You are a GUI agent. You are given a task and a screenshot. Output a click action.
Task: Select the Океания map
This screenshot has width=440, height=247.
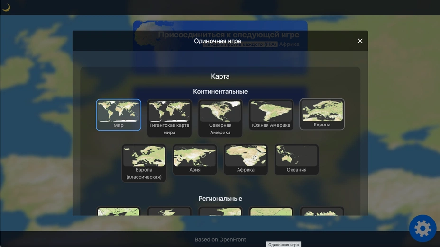296,159
